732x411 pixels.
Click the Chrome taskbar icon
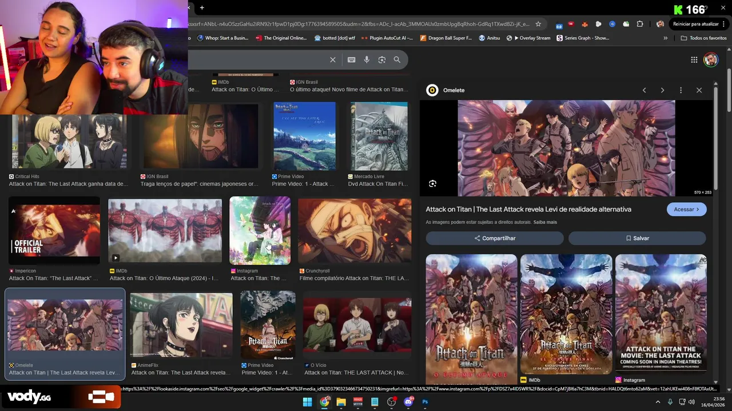(x=324, y=402)
